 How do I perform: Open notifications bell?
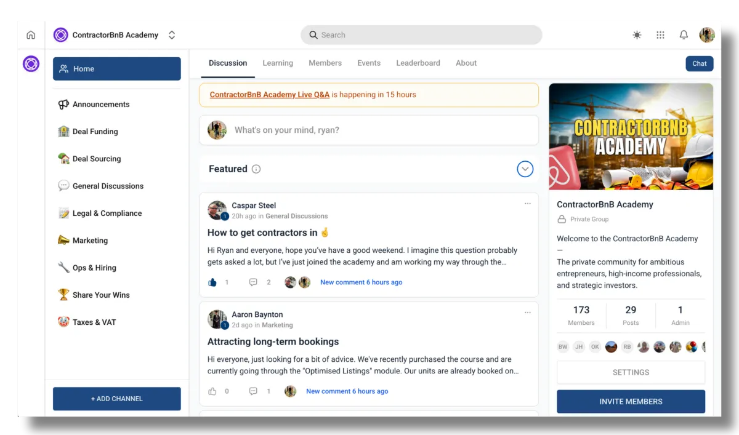(684, 35)
